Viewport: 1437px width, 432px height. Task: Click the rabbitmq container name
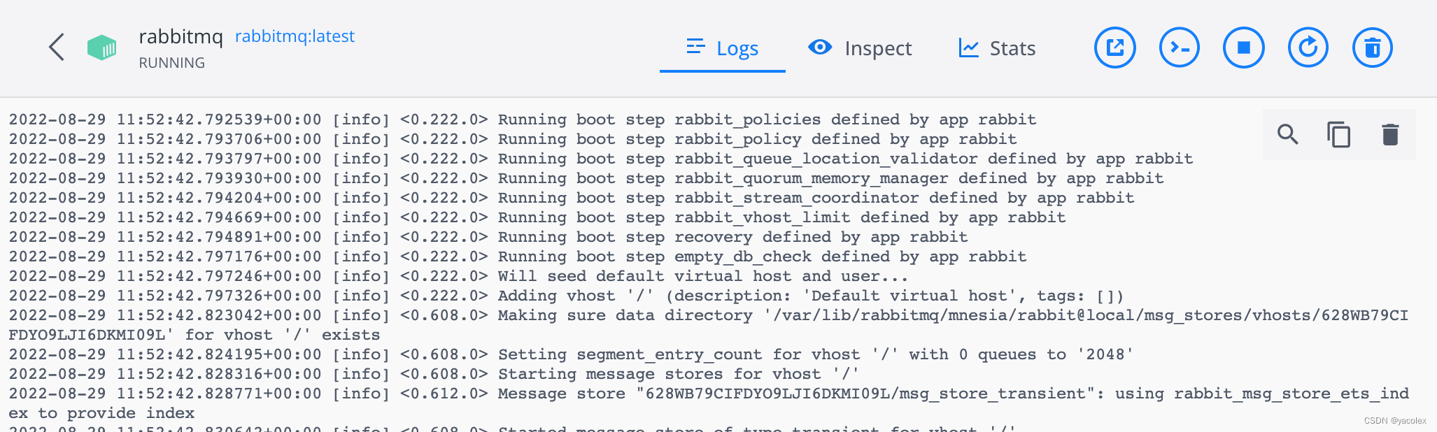click(x=180, y=36)
